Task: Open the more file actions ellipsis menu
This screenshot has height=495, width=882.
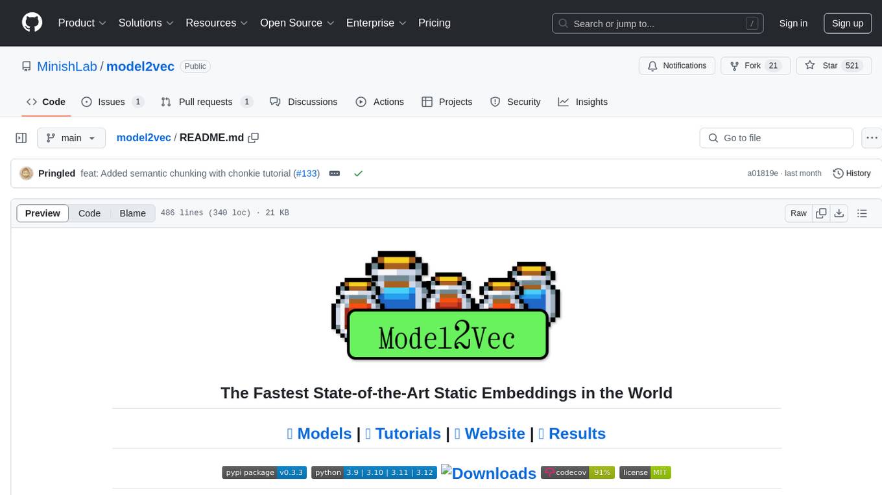Action: [x=872, y=138]
